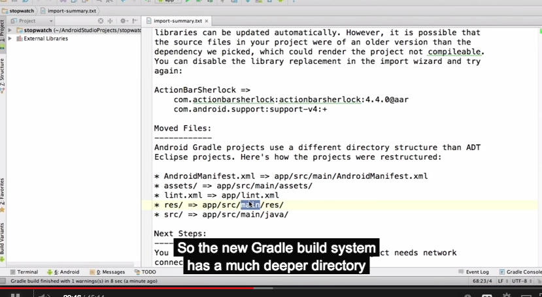Open the UTF-8 file encoding dropdown
Image resolution: width=542 pixels, height=297 pixels.
[521, 281]
